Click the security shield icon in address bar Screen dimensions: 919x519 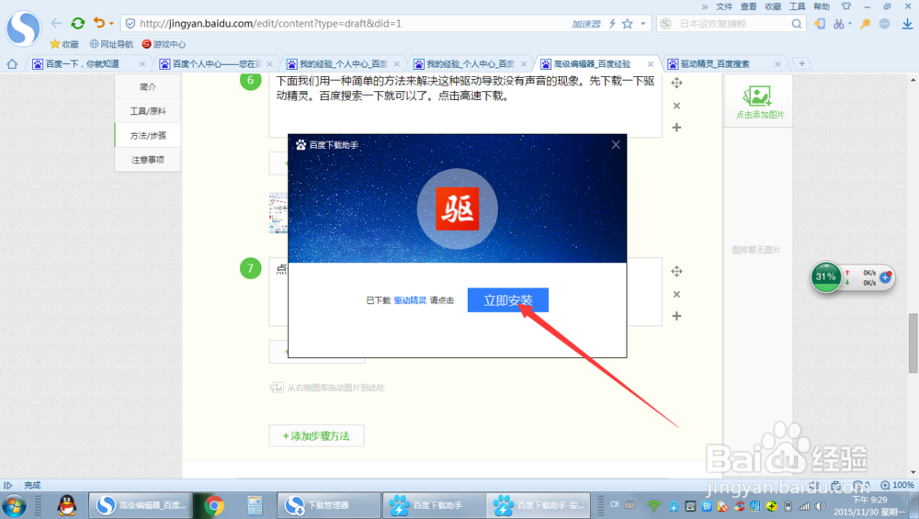click(x=130, y=24)
